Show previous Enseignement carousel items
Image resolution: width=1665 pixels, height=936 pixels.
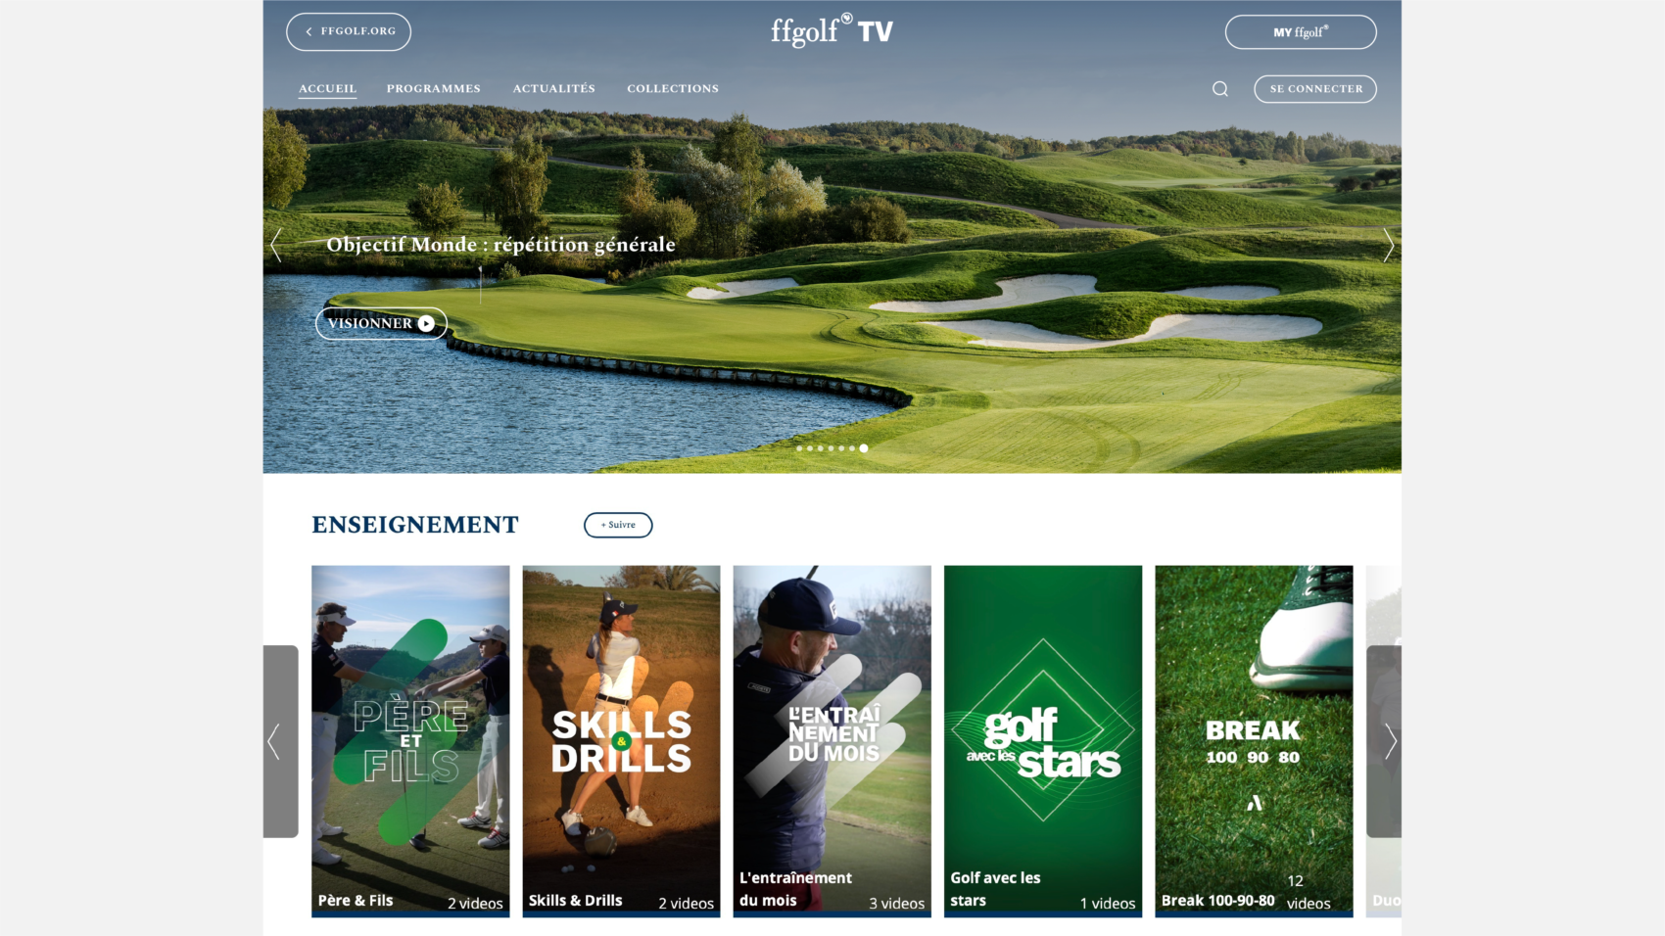point(280,741)
